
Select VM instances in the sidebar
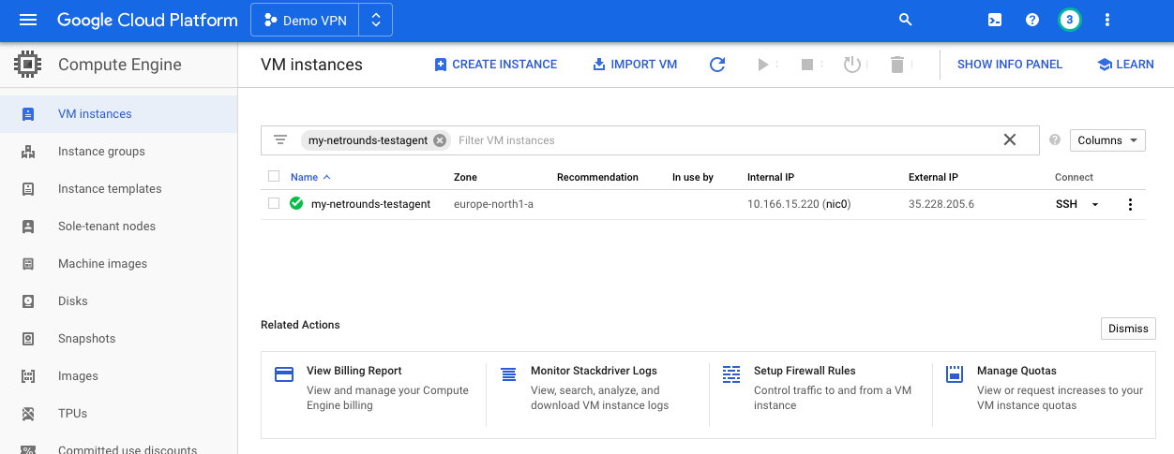pos(119,114)
